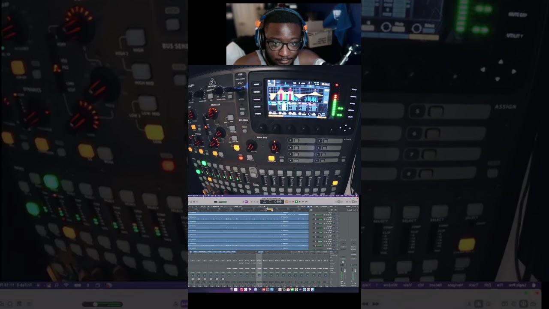Click the UTILITY button right of mixer screen
This screenshot has height=309, width=549.
tap(350, 117)
